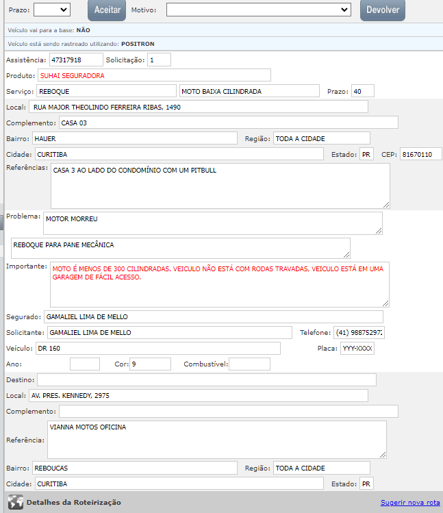Click the empty Combustível field
The image size is (443, 513).
point(249,364)
